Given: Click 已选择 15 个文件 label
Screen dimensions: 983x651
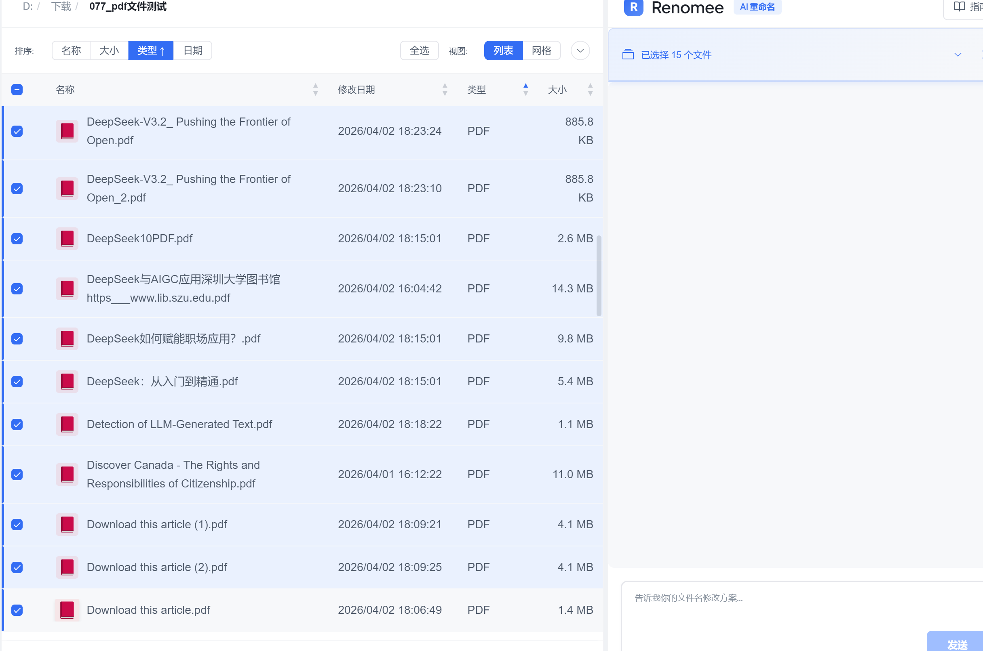Looking at the screenshot, I should 676,55.
